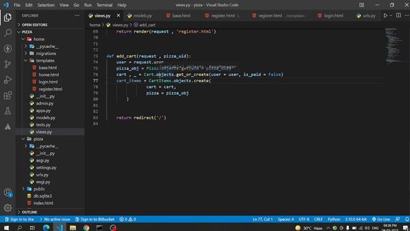Select the Python 3.10.0 64-bit interpreter

click(x=356, y=219)
